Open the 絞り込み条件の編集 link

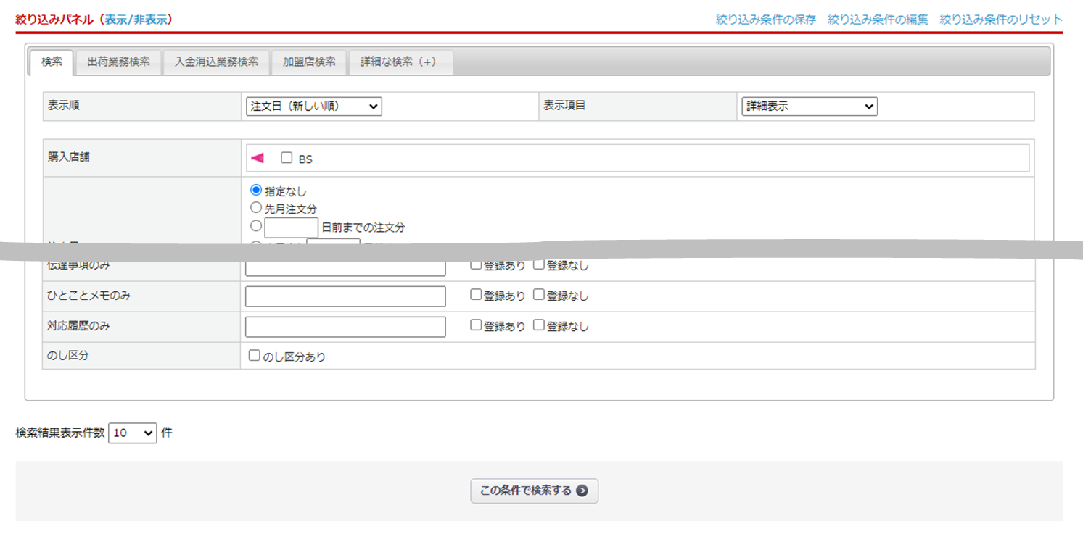(878, 20)
